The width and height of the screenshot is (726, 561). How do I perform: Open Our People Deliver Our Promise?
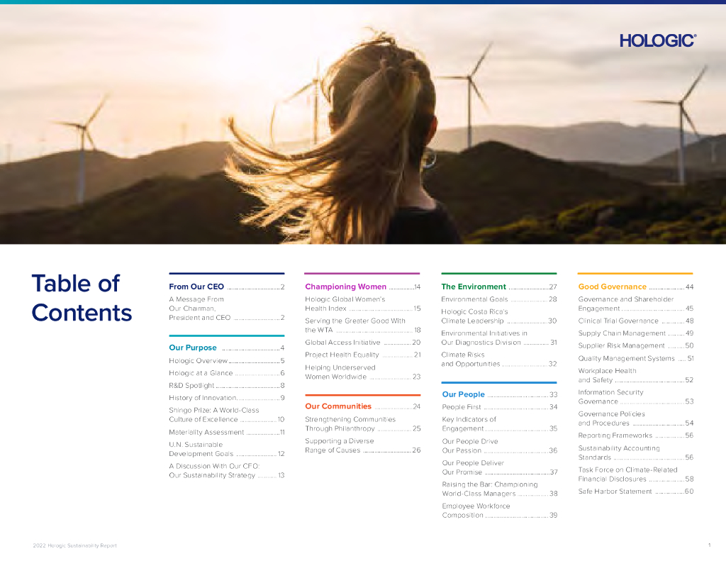(x=500, y=467)
